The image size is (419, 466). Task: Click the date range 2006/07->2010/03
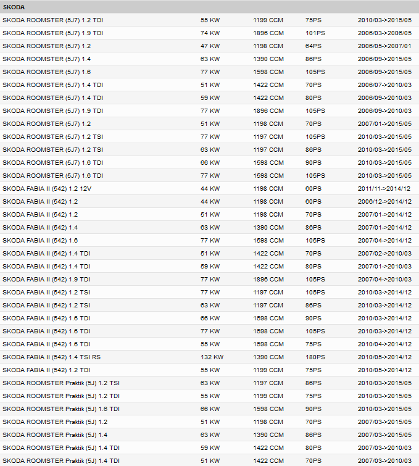pos(384,85)
